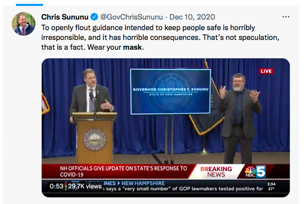Open the @GovChrisSununu handle link
Viewport: 308px width, 204px height.
point(131,17)
